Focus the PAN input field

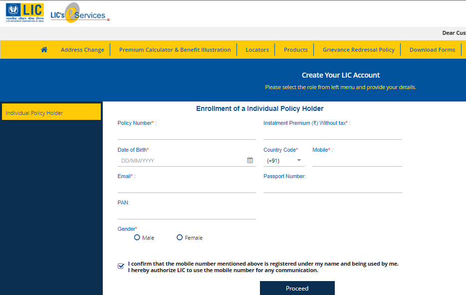click(x=187, y=214)
